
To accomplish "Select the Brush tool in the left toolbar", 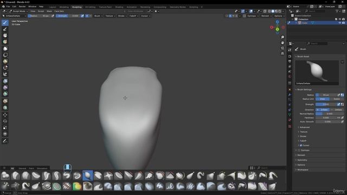I will [x=5, y=23].
